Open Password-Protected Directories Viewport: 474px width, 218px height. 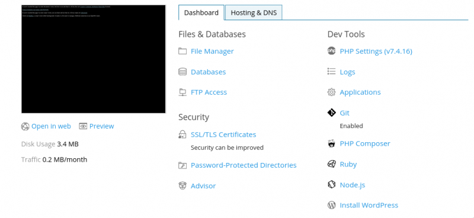[244, 165]
